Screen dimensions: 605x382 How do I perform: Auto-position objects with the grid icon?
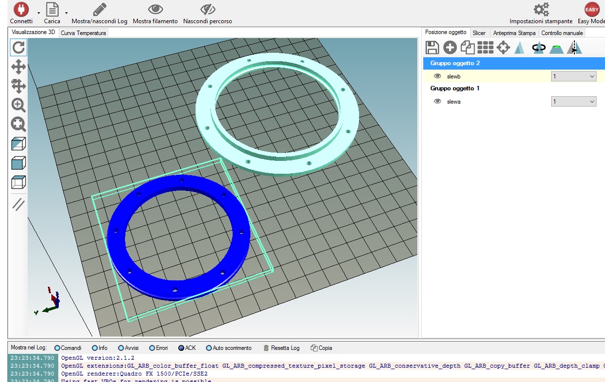485,47
